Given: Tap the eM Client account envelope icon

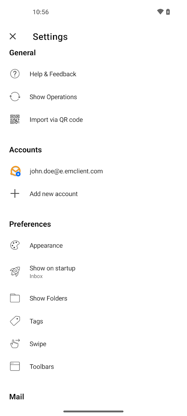Looking at the screenshot, I should 15,171.
